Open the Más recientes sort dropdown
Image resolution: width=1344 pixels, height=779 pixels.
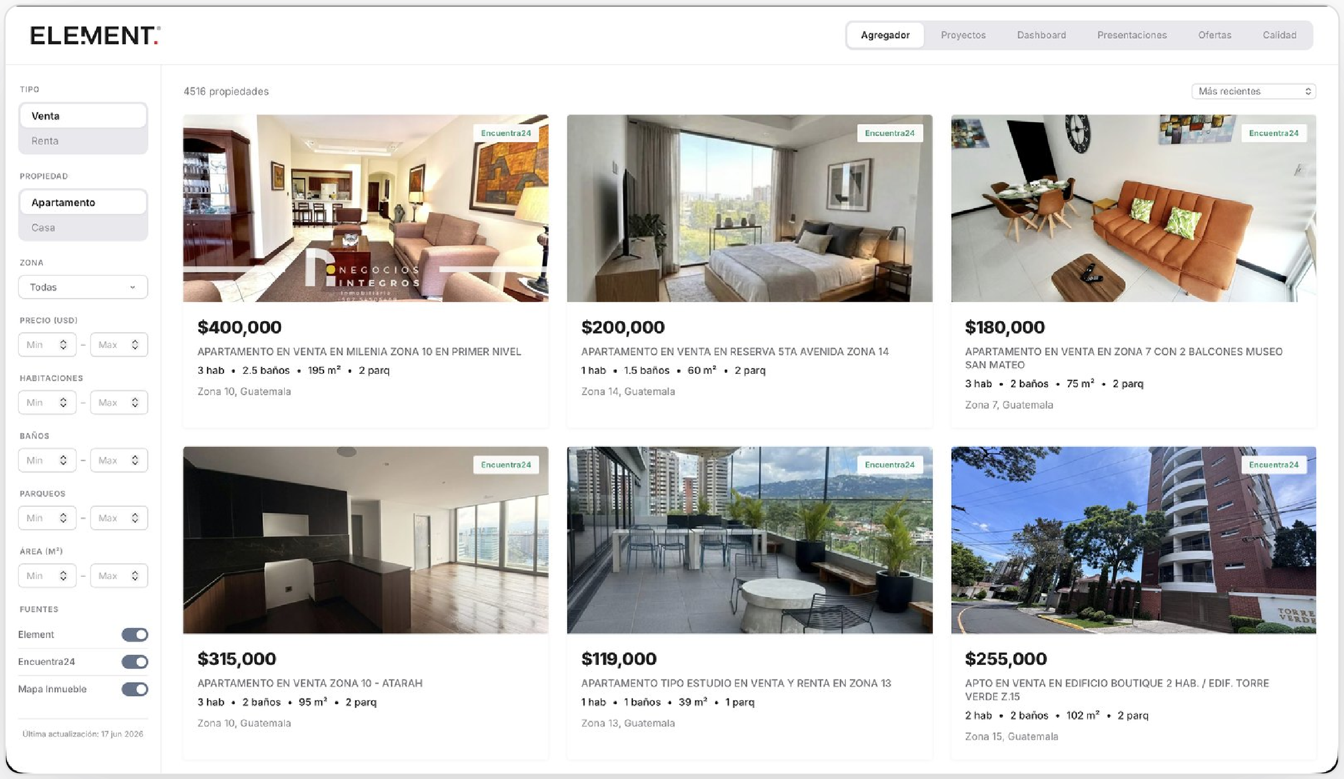1253,91
